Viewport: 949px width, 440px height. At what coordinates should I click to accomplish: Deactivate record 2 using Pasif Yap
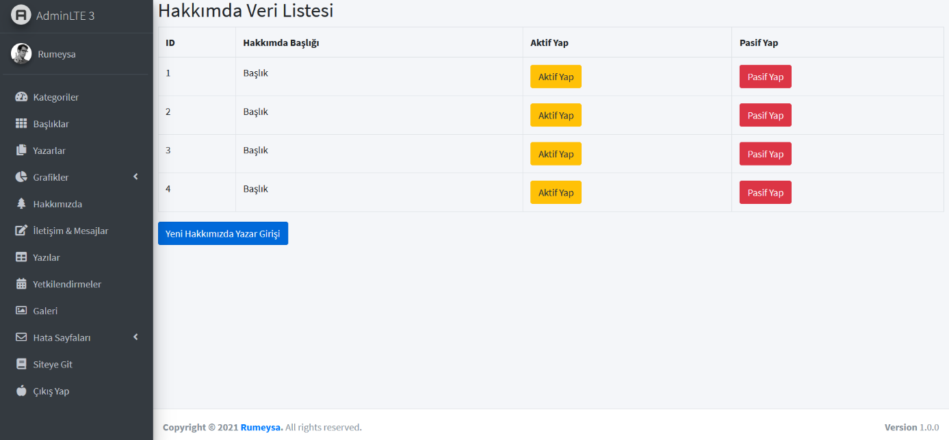(765, 115)
